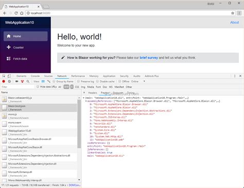
Task: Stop recording the network log
Action: coord(4,81)
